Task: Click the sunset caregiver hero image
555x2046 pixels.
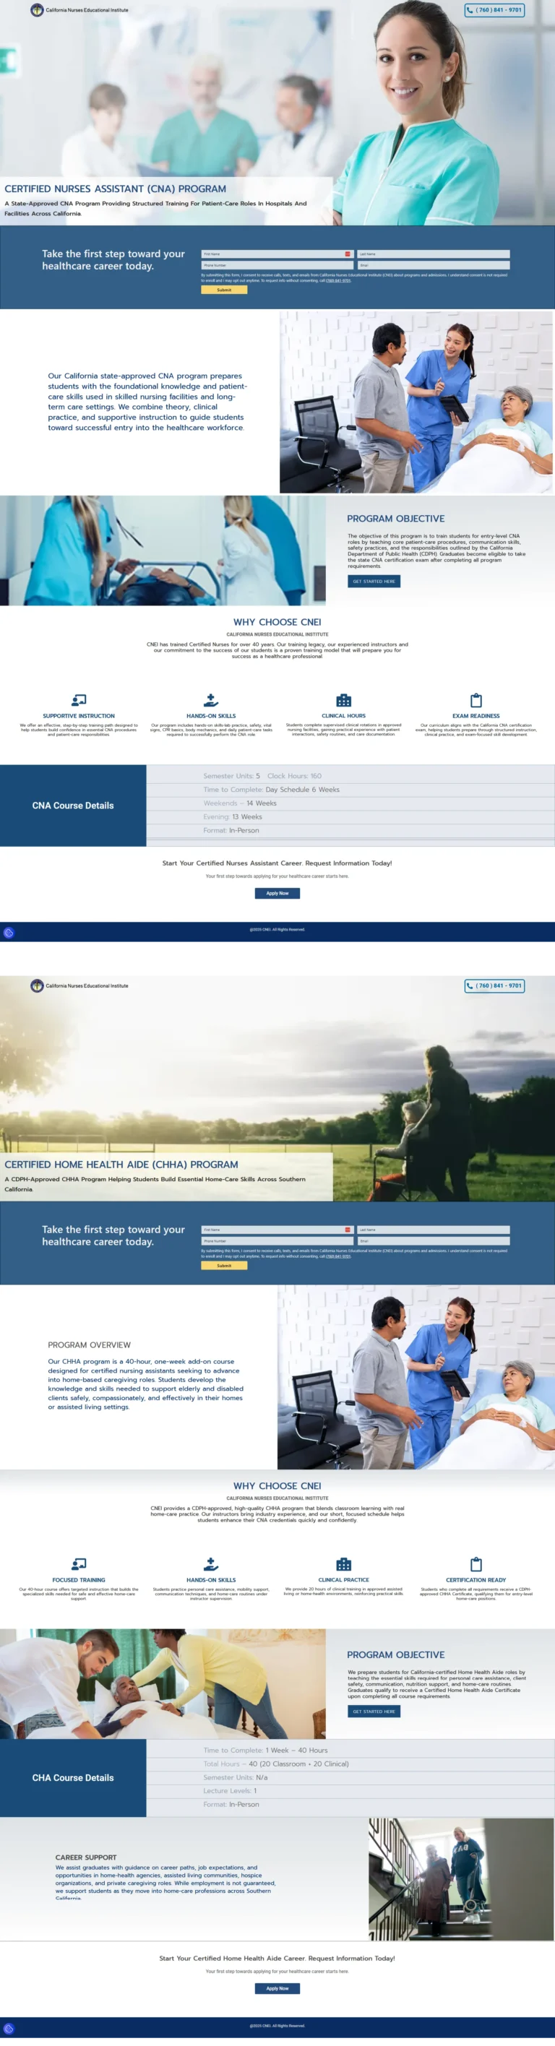Action: coord(277,1088)
